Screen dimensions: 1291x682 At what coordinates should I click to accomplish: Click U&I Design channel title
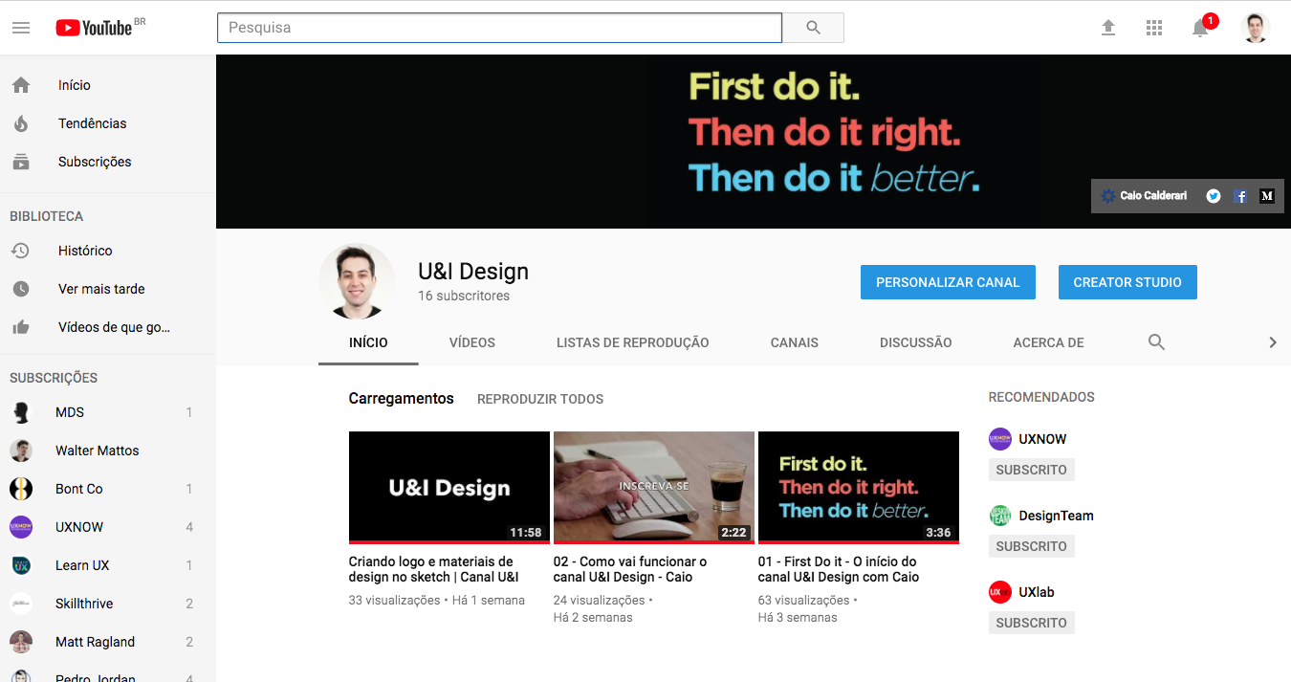coord(473,272)
